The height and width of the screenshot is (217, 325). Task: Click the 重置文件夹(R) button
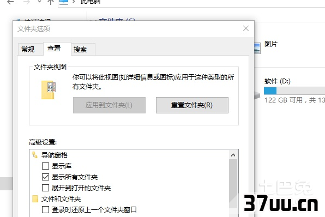[x=192, y=105]
